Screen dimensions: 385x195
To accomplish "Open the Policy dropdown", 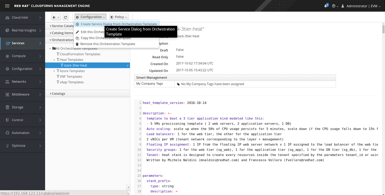I will [119, 17].
